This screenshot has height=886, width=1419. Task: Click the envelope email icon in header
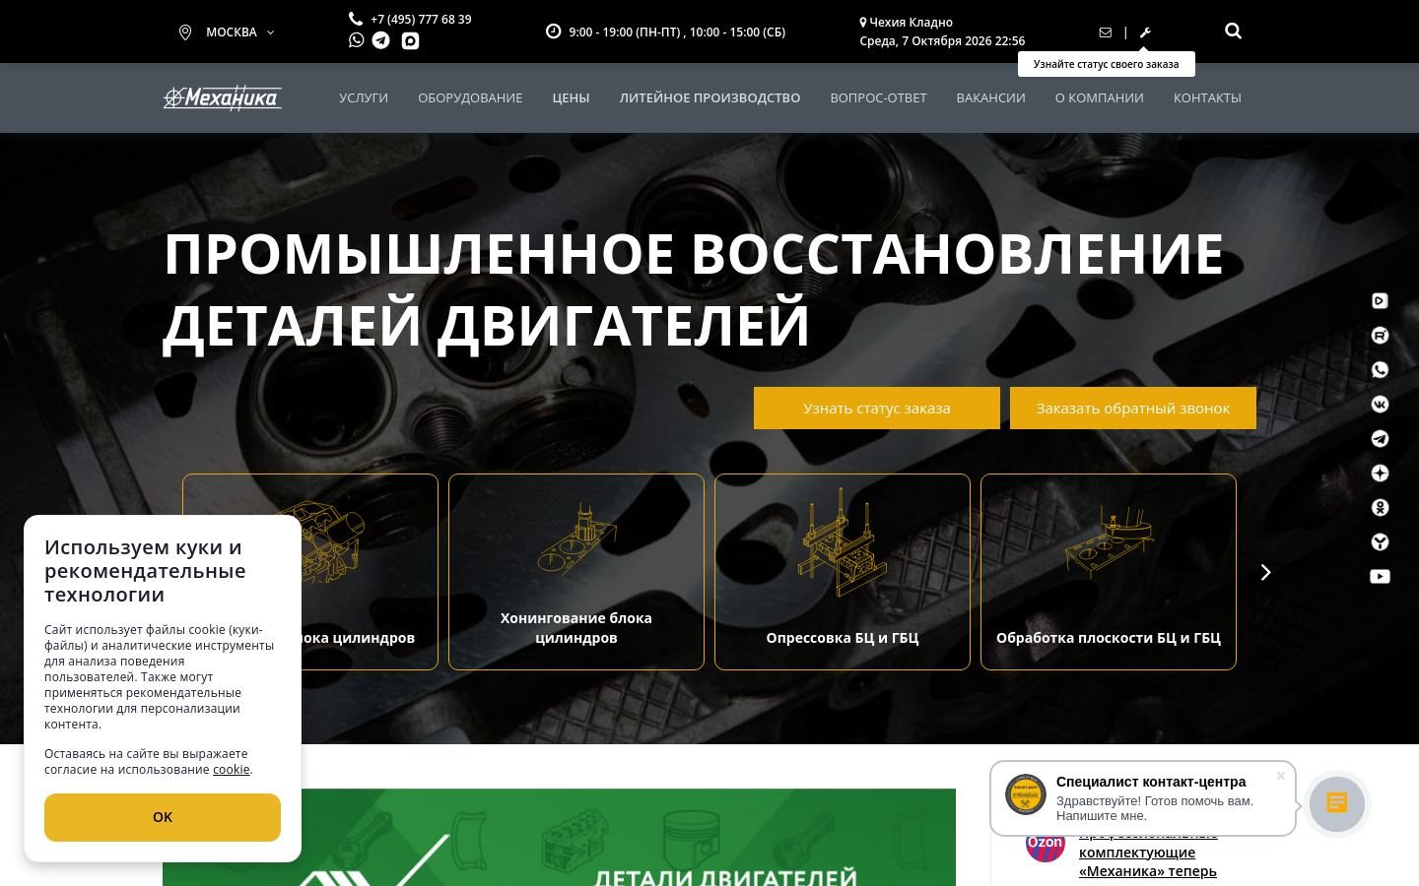[x=1105, y=32]
